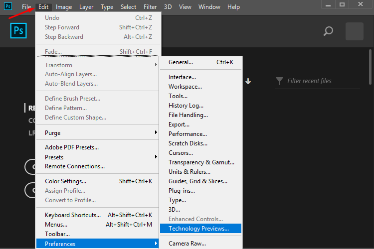Choose Define Pattern...
Image resolution: width=374 pixels, height=249 pixels.
point(97,108)
